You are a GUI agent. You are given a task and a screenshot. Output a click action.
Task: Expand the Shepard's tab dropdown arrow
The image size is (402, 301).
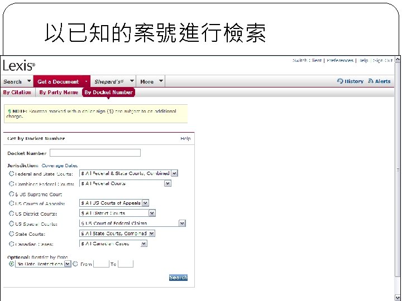132,81
